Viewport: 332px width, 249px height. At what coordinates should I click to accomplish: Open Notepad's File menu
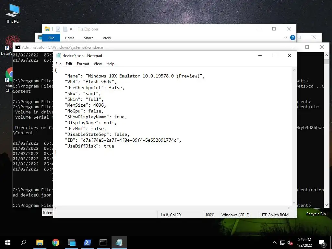click(58, 64)
